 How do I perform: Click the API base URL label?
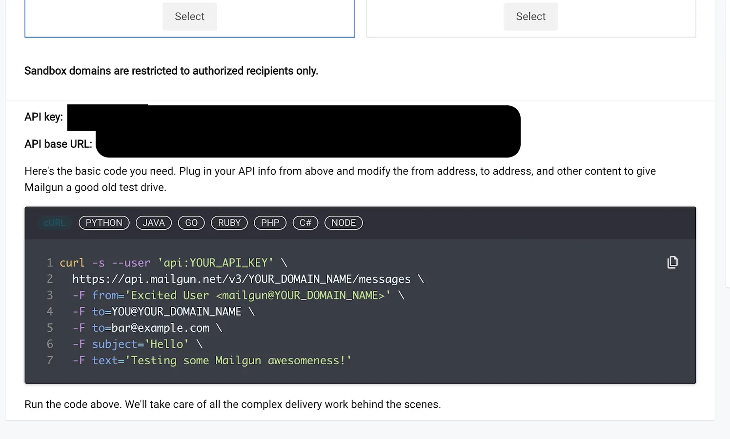(58, 144)
